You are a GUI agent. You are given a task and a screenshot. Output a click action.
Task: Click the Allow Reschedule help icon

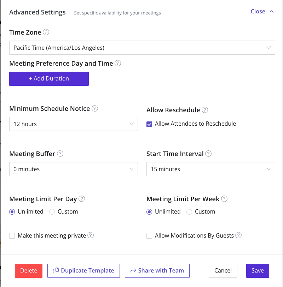point(205,110)
